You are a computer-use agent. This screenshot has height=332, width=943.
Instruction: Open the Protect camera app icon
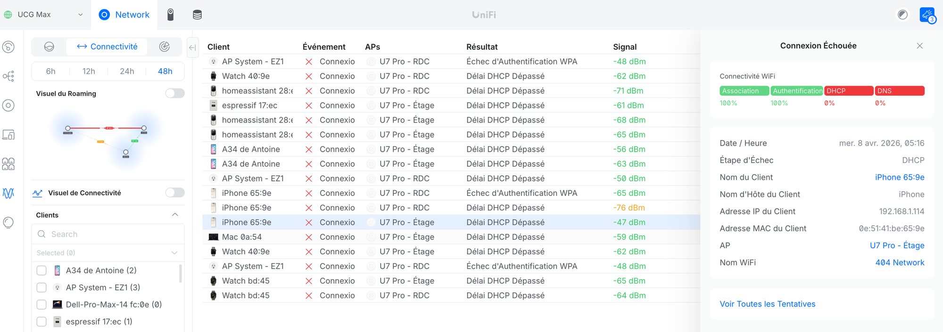click(171, 15)
